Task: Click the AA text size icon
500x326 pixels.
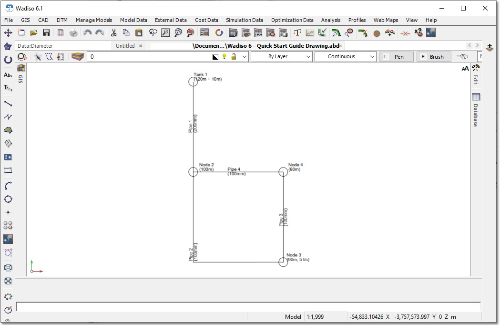Action: coord(465,68)
